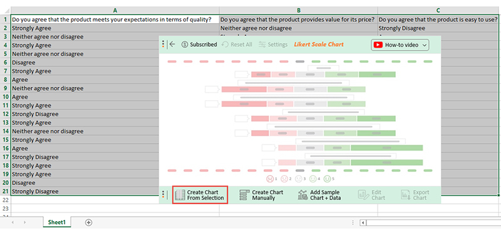Click previous sheet navigation arrow
This screenshot has width=501, height=235.
(13, 222)
